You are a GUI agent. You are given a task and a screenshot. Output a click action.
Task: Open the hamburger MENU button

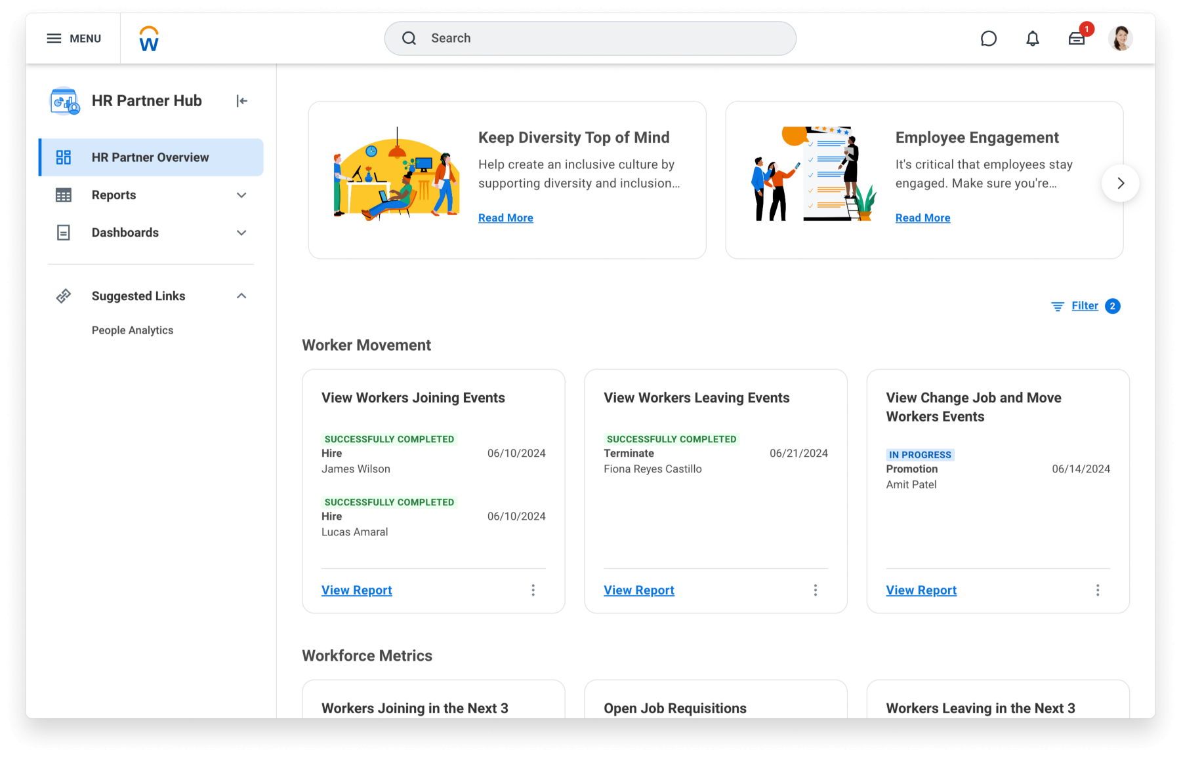tap(73, 39)
